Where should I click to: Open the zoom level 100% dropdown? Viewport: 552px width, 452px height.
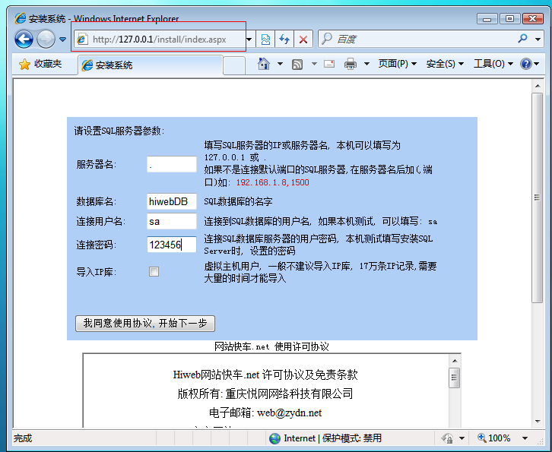[522, 438]
